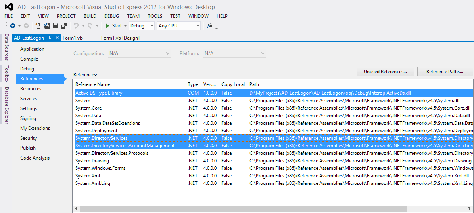Open the Toolbox side panel
The width and height of the screenshot is (474, 213).
(6, 74)
